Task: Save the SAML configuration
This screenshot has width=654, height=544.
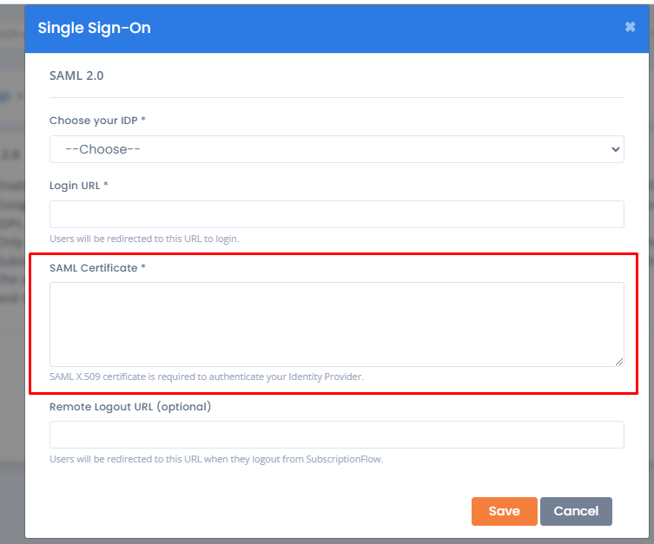Action: [505, 511]
